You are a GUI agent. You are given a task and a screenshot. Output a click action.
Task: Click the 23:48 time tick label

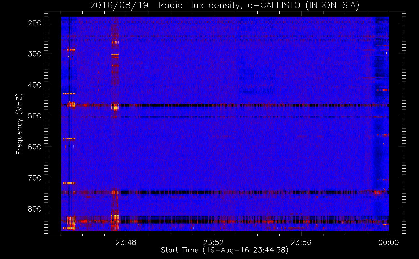pyautogui.click(x=126, y=242)
